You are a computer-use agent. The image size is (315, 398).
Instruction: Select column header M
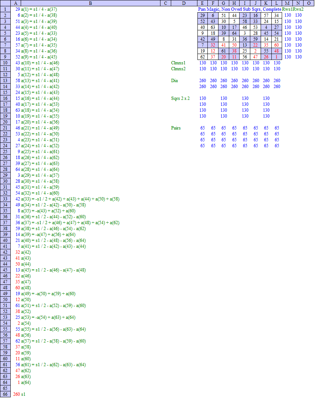(287, 3)
